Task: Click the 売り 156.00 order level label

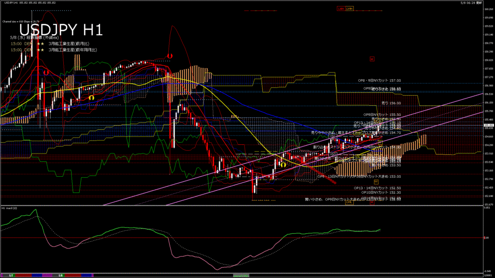Action: coord(391,103)
